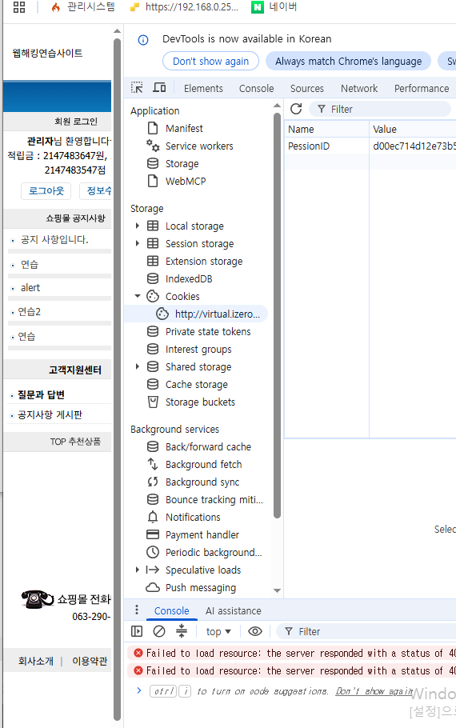Image resolution: width=456 pixels, height=728 pixels.
Task: Open the 공지사항 게시판 link
Action: click(x=50, y=414)
